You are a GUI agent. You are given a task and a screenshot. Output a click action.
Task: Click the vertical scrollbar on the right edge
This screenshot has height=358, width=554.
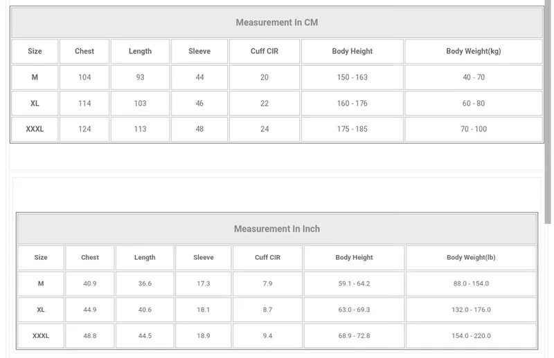click(x=551, y=111)
